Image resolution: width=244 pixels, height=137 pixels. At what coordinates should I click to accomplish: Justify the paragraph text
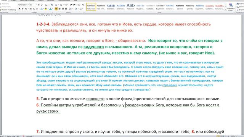click(x=66, y=9)
